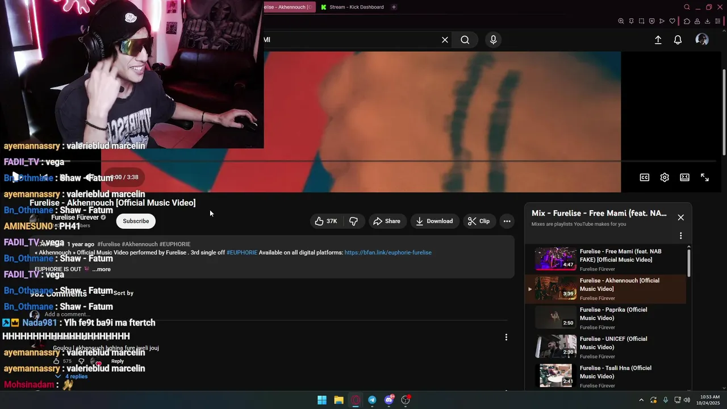The height and width of the screenshot is (409, 727).
Task: Click the Clip button
Action: (479, 221)
